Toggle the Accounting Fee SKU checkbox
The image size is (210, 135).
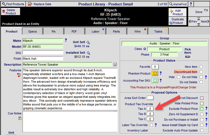(155, 80)
